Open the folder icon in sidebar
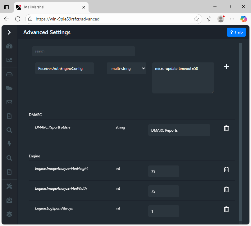This screenshot has width=251, height=226. pyautogui.click(x=9, y=88)
